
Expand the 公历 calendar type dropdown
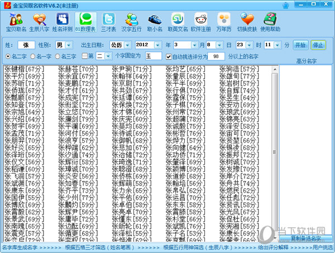pos(127,45)
